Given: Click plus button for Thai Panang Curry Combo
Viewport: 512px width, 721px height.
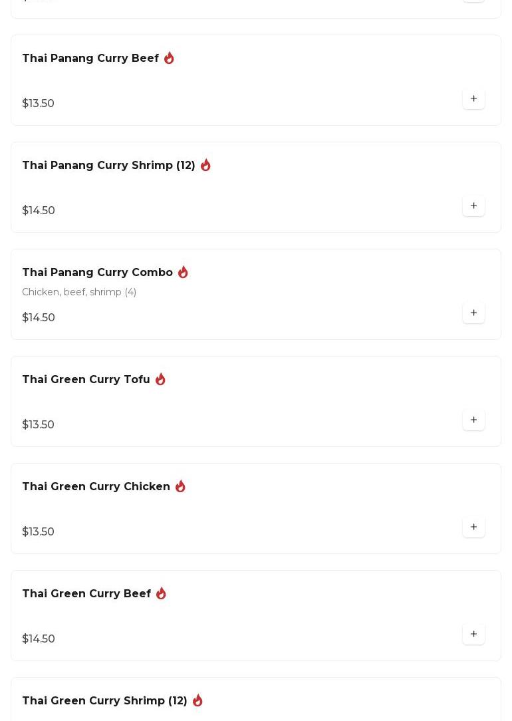Looking at the screenshot, I should [473, 313].
